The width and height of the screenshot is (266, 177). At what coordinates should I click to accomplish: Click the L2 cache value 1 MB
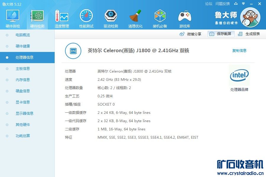point(121,129)
